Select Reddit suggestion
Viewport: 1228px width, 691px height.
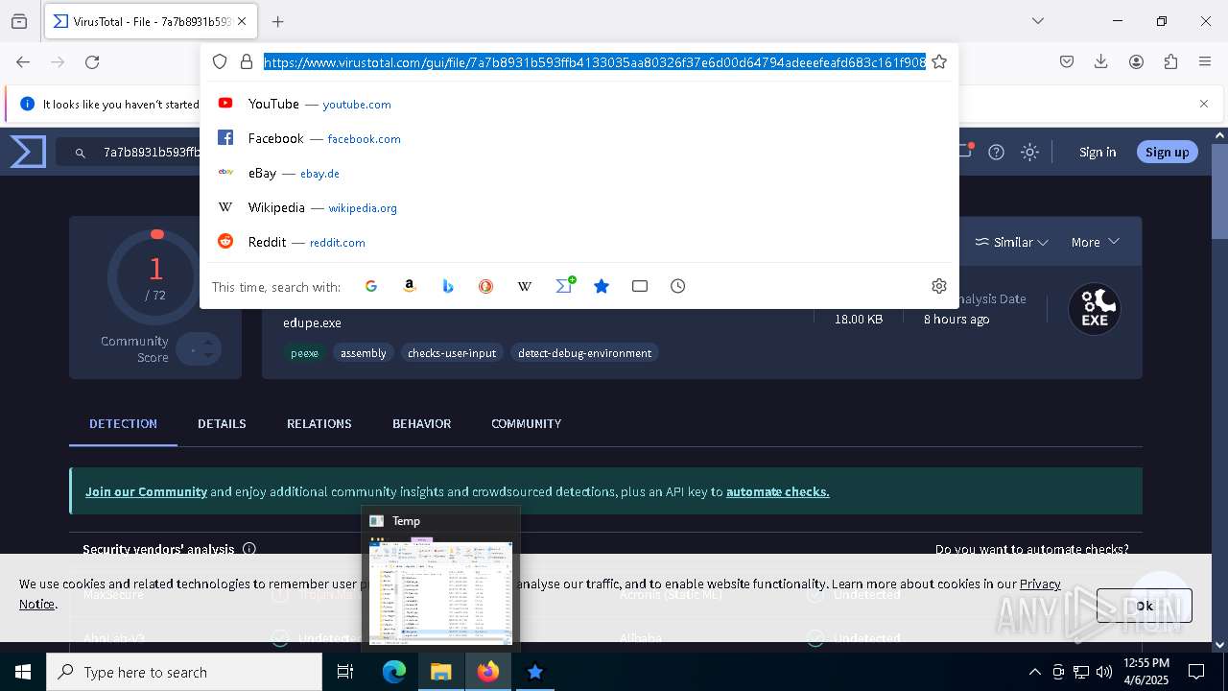(x=579, y=242)
